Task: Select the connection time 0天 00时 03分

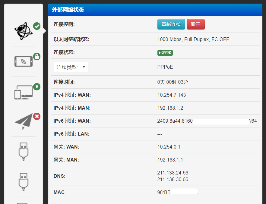Action: (173, 82)
